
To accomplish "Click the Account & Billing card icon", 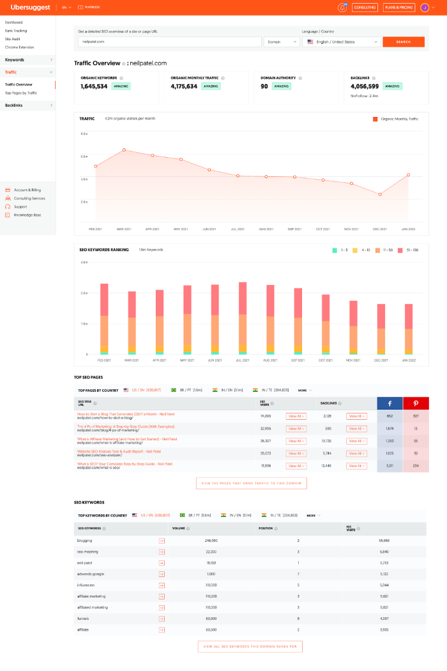I will [x=8, y=190].
